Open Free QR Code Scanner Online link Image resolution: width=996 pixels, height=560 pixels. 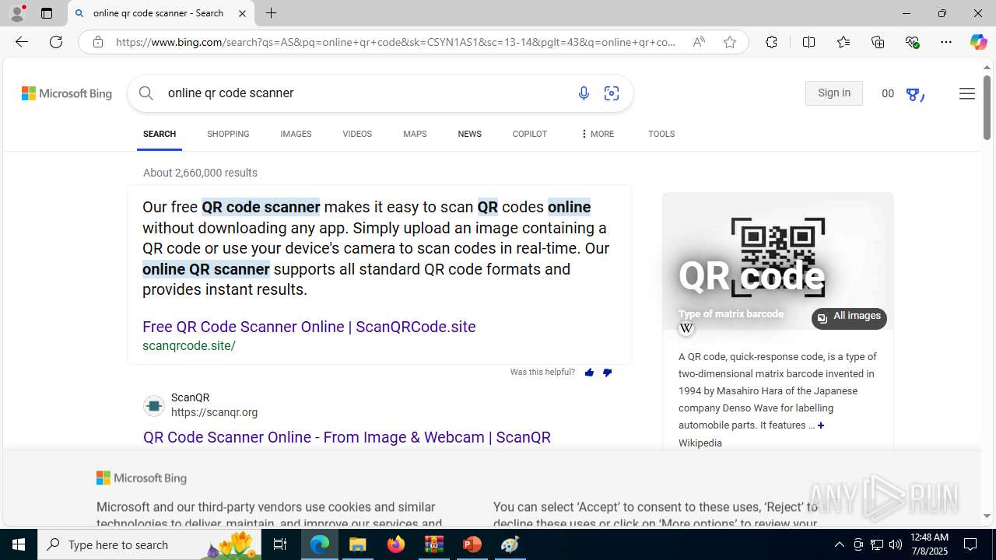[x=309, y=327]
